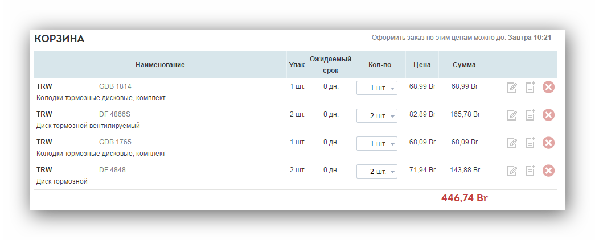Change quantity of DF 4866S disc

coord(377,115)
